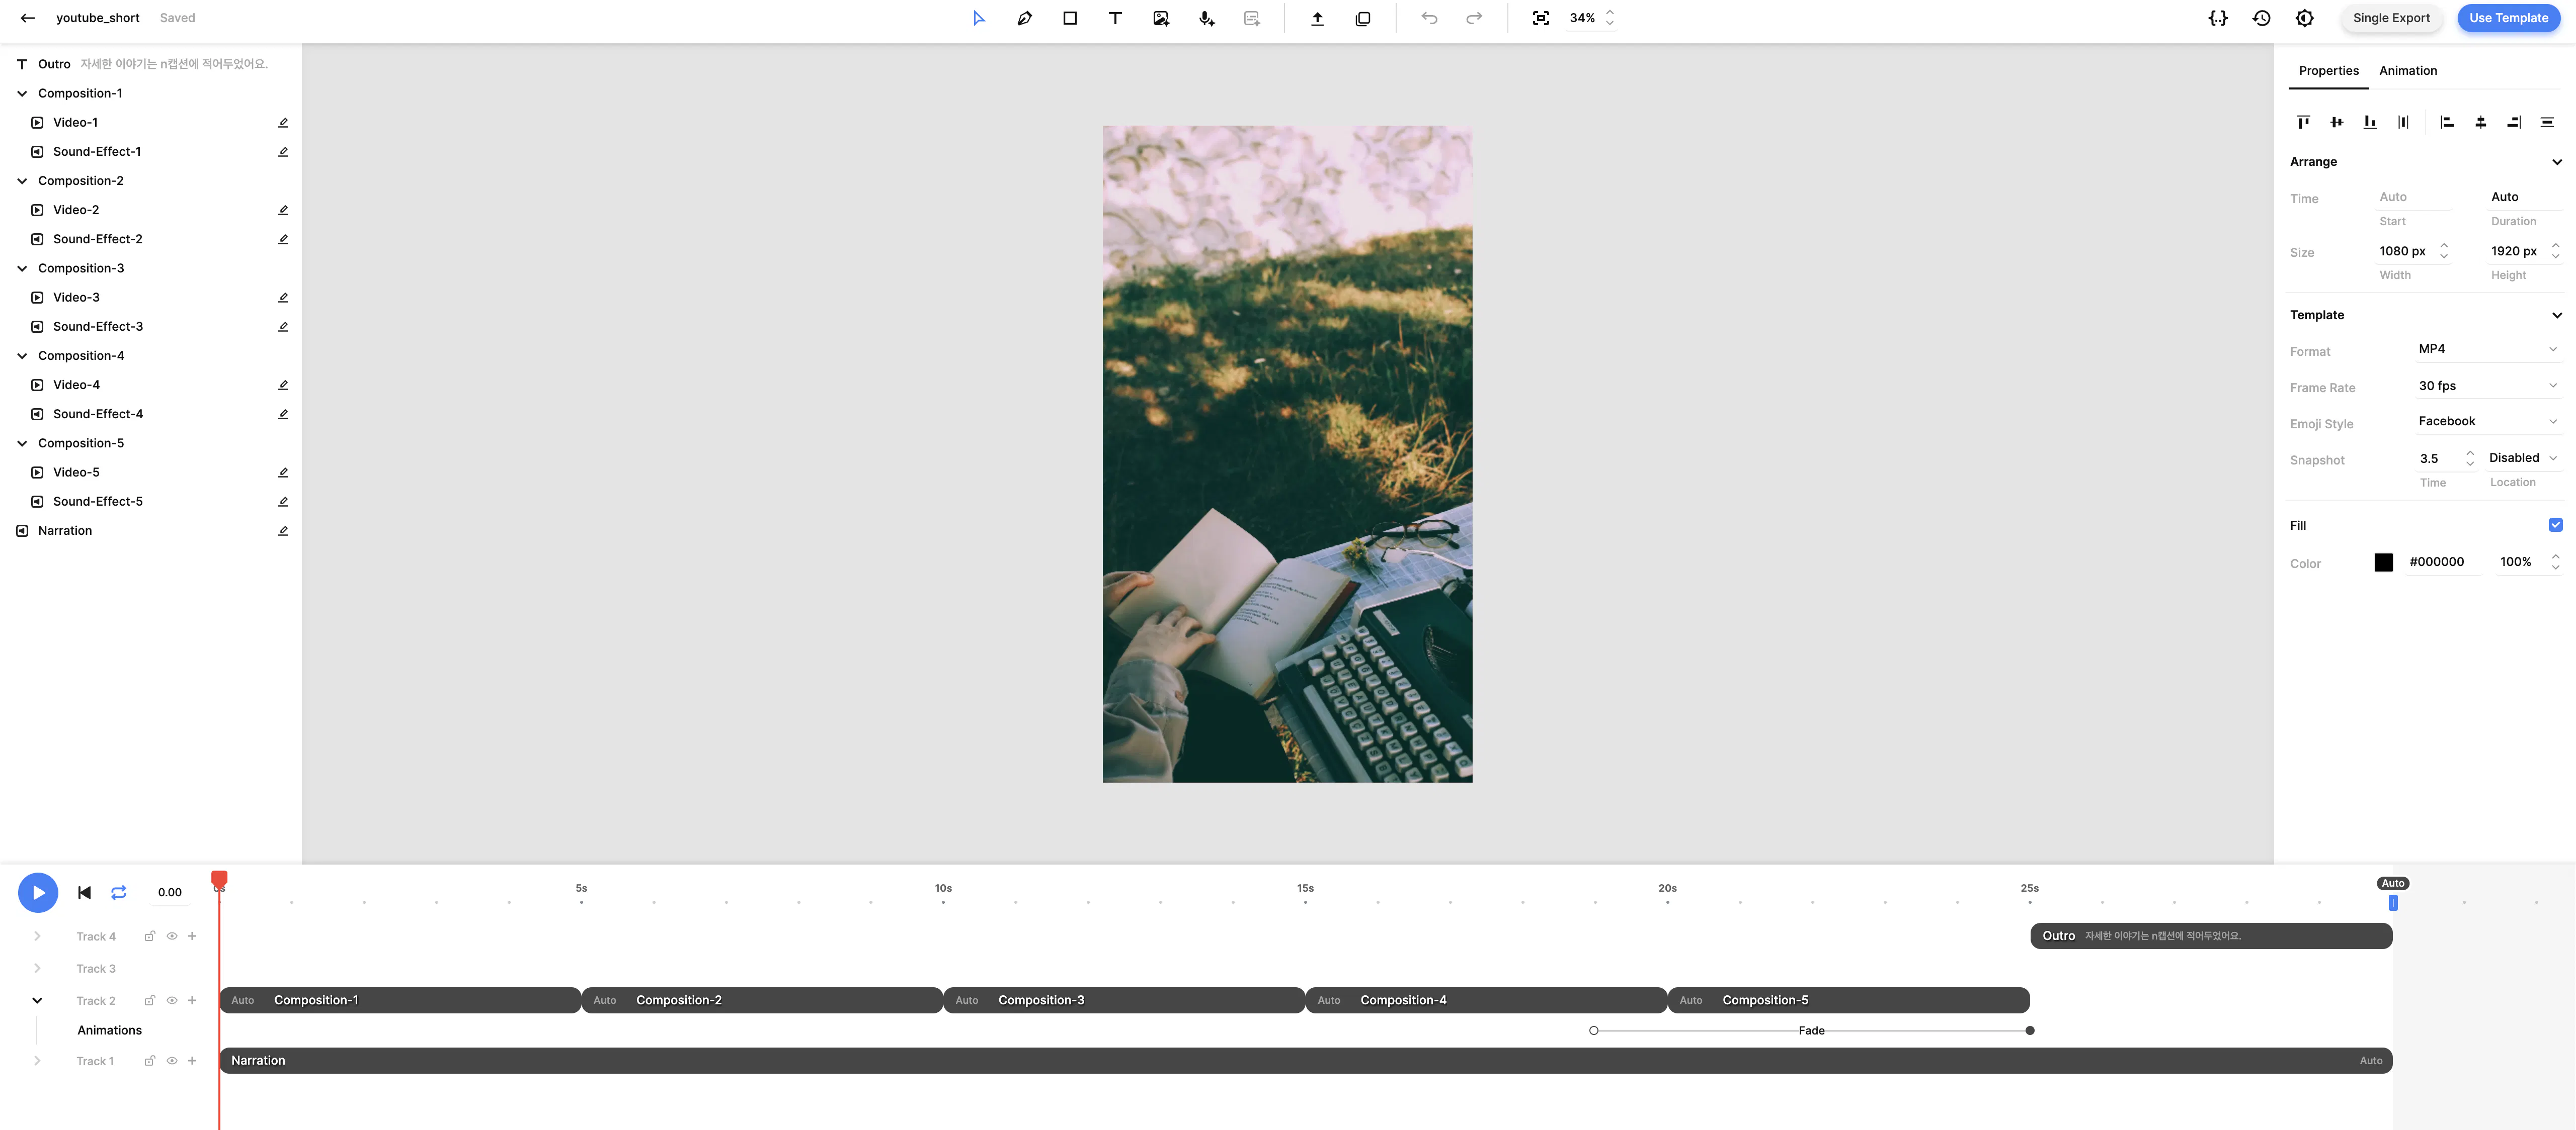Select the Pen drawing tool
Screen dimensions: 2576x1130
pos(1024,18)
